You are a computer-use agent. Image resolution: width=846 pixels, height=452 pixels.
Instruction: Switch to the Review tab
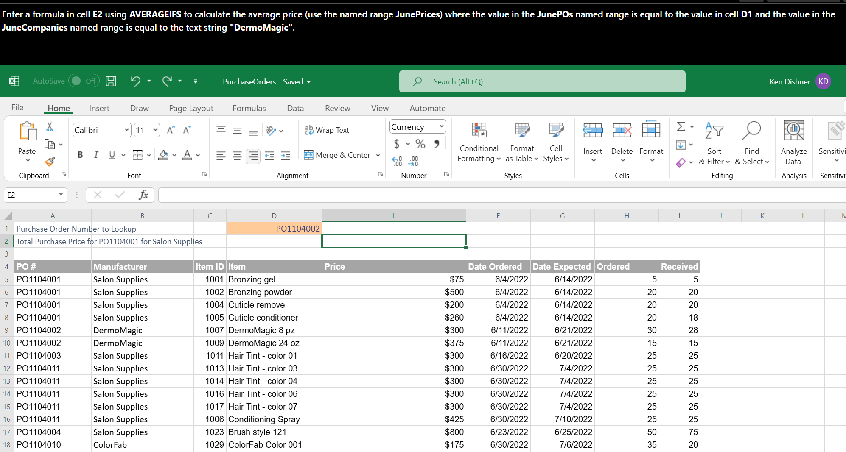click(x=338, y=108)
